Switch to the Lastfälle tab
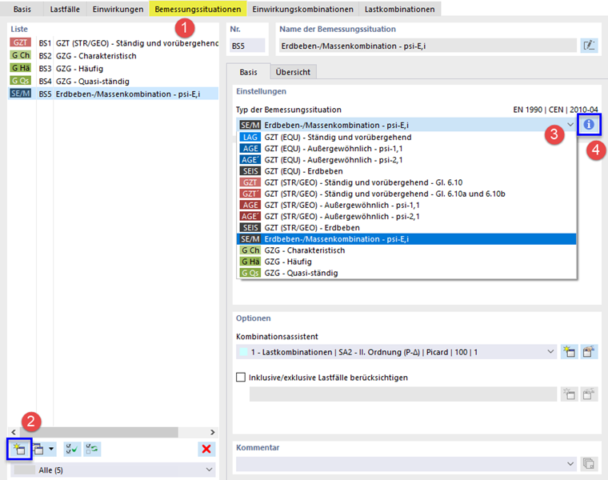This screenshot has width=608, height=480. click(x=65, y=9)
